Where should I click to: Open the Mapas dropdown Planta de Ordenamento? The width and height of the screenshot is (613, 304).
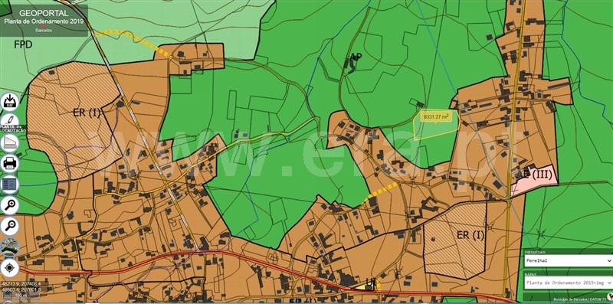(x=568, y=283)
